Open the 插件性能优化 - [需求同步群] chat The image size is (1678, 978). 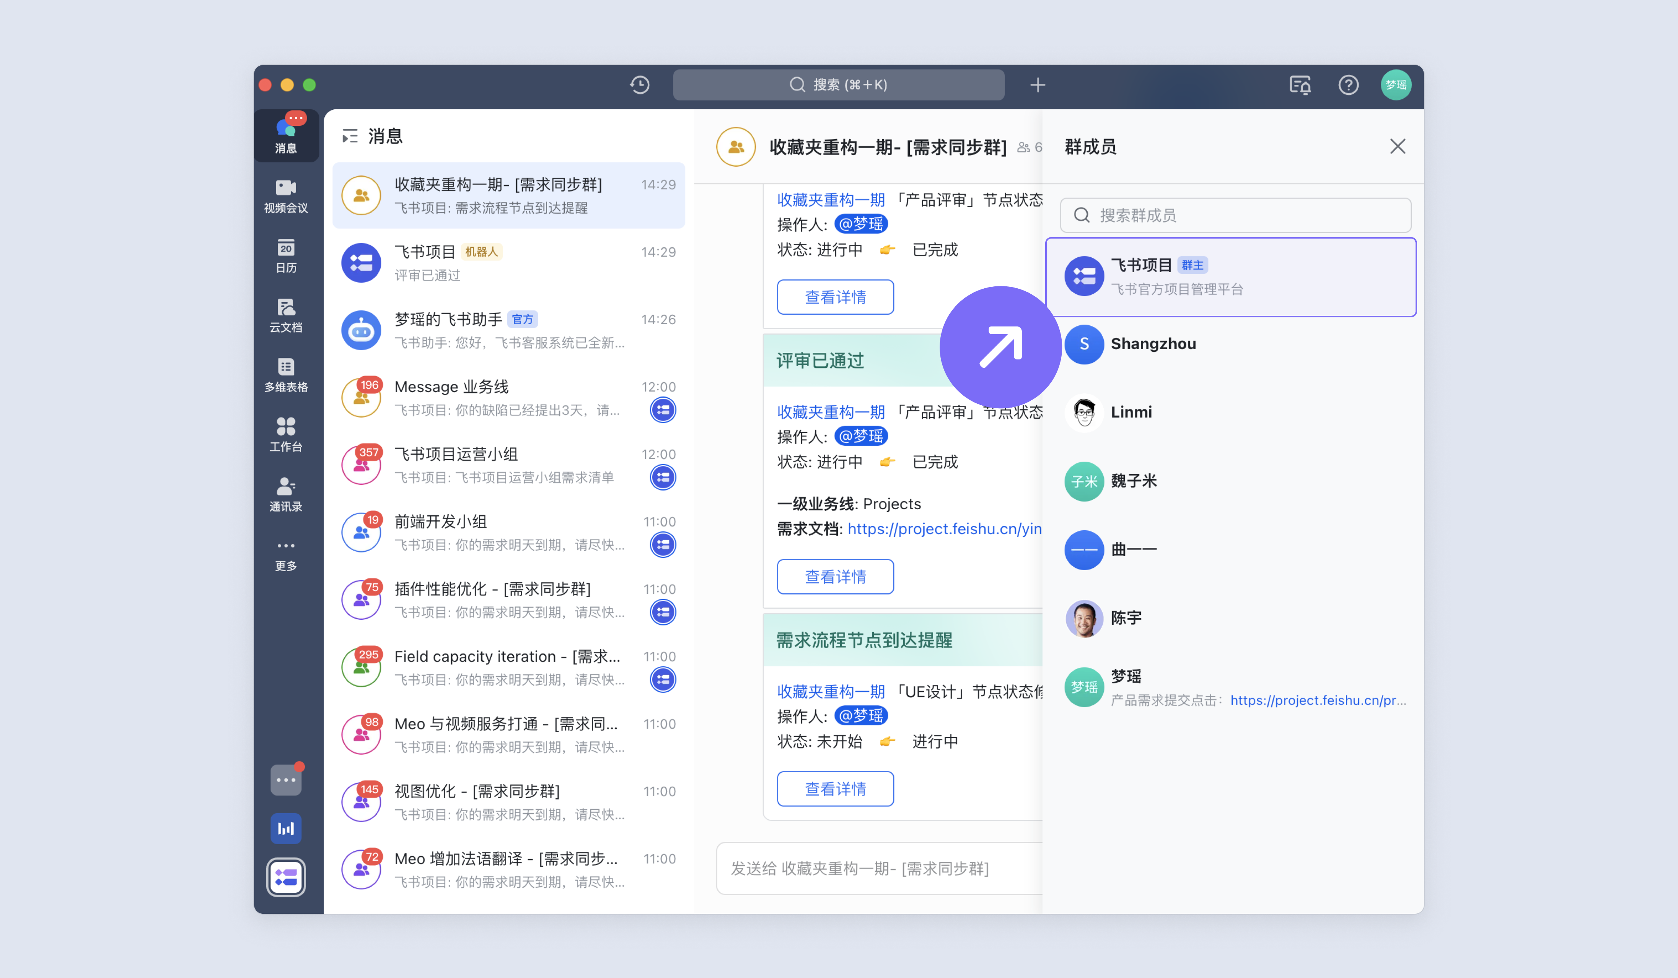[509, 600]
